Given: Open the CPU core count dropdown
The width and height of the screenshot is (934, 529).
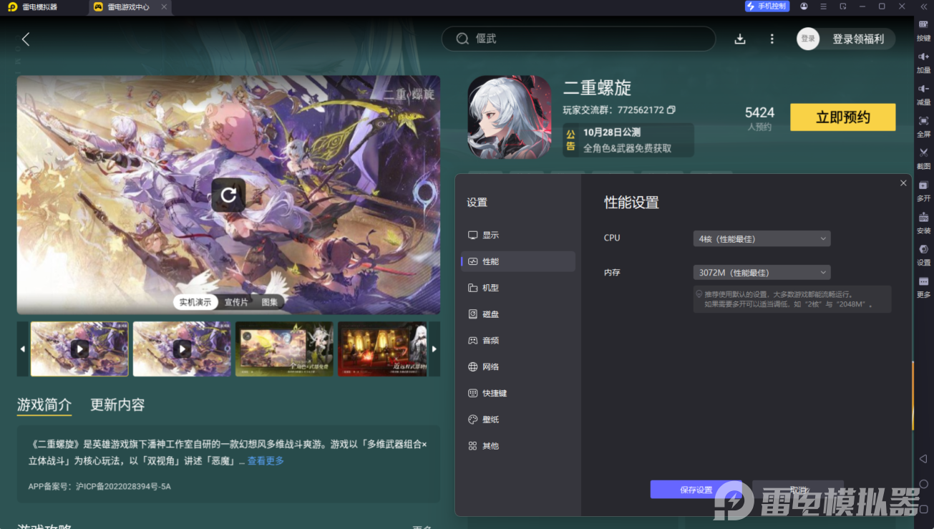Looking at the screenshot, I should pyautogui.click(x=761, y=238).
